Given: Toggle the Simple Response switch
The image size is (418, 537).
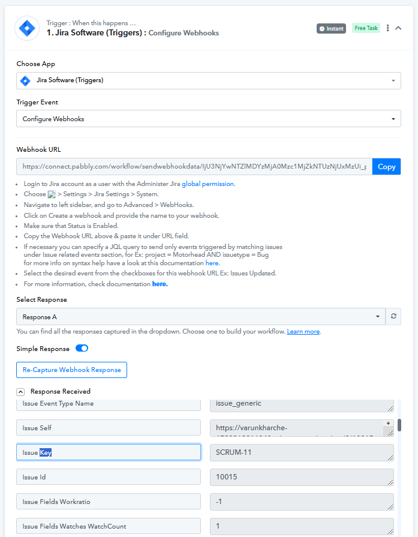Looking at the screenshot, I should 82,348.
